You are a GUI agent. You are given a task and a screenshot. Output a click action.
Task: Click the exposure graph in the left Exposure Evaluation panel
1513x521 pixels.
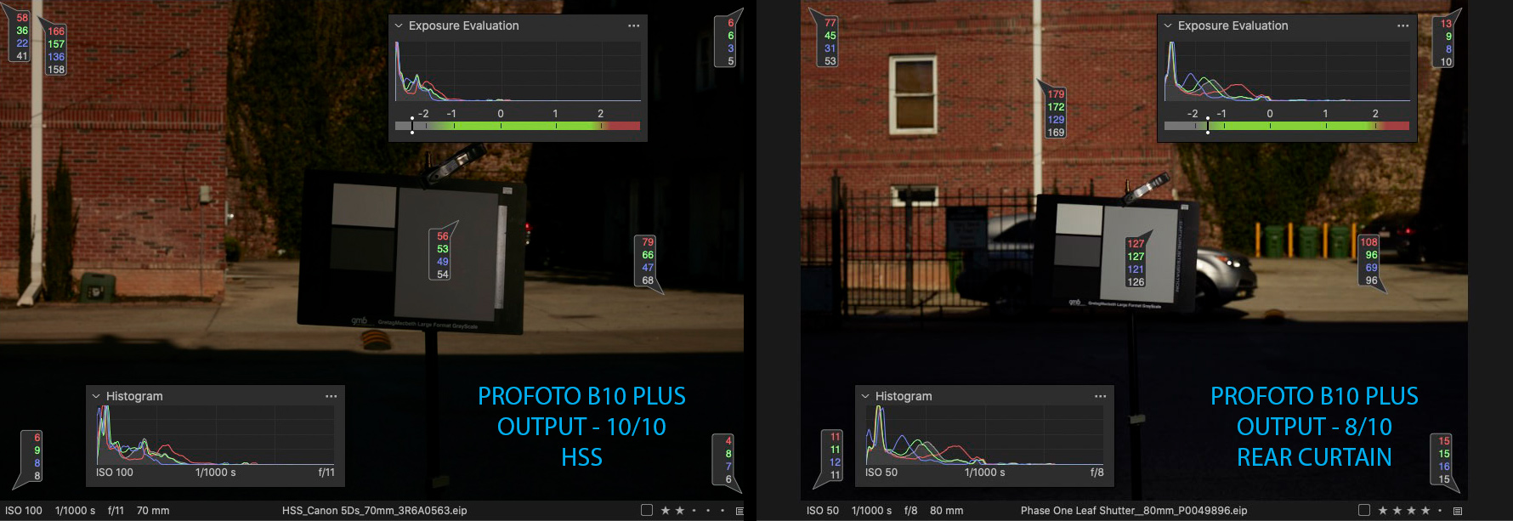point(518,71)
